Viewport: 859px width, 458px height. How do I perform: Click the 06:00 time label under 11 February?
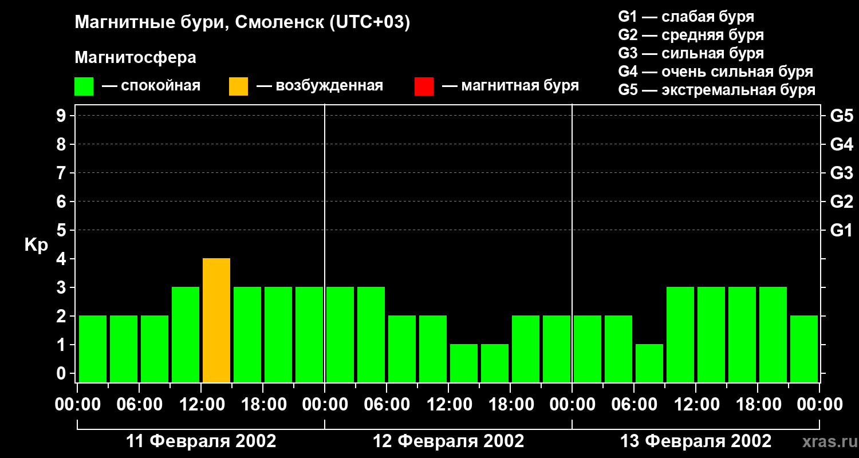139,405
